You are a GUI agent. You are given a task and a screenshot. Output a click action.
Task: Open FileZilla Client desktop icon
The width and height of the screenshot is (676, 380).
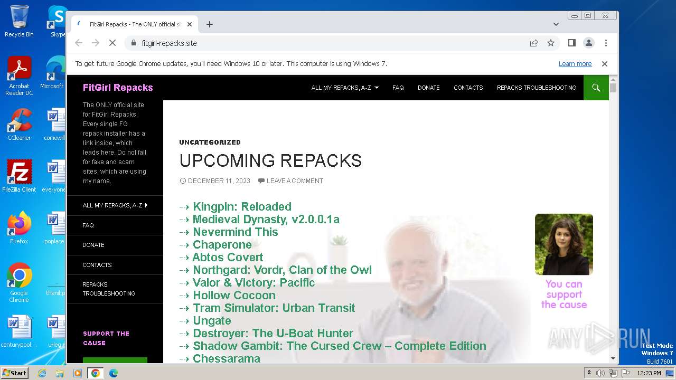click(19, 176)
